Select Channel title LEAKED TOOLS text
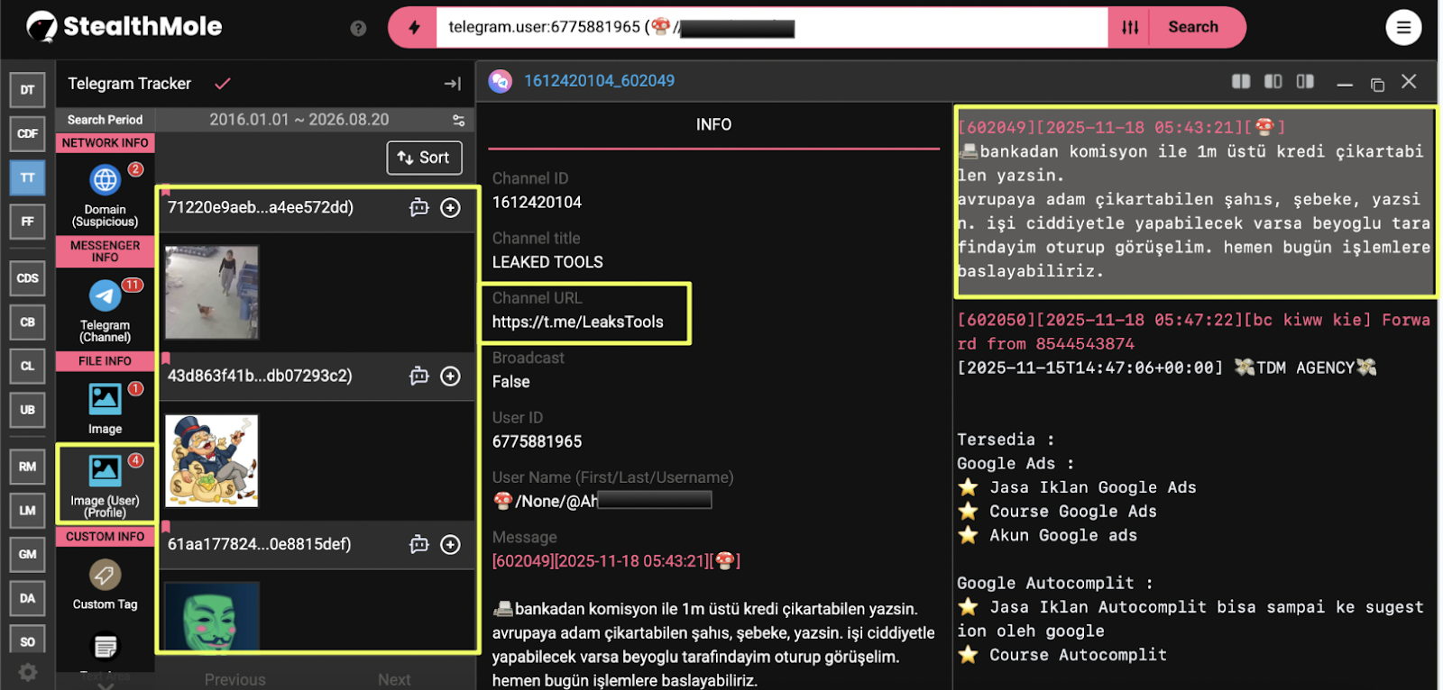Image resolution: width=1443 pixels, height=690 pixels. pyautogui.click(x=547, y=262)
